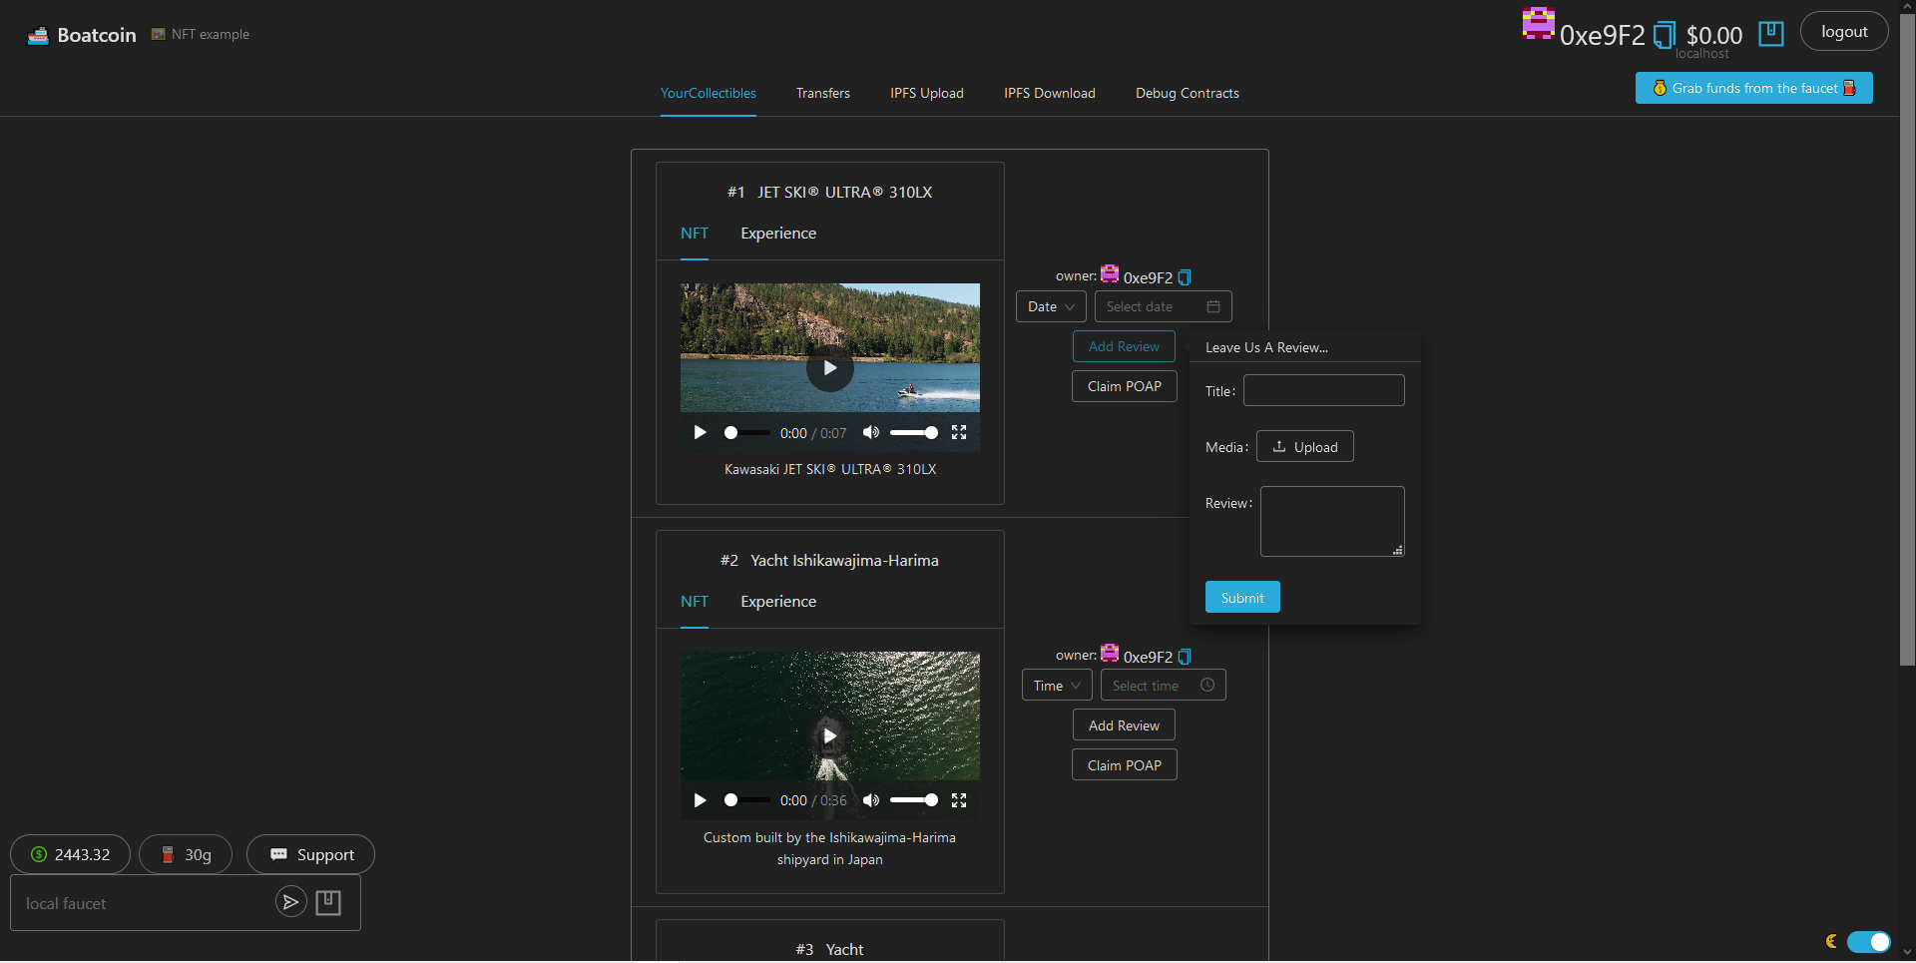Image resolution: width=1916 pixels, height=963 pixels.
Task: Click owner blockie avatar of JET SKI
Action: (x=1110, y=274)
